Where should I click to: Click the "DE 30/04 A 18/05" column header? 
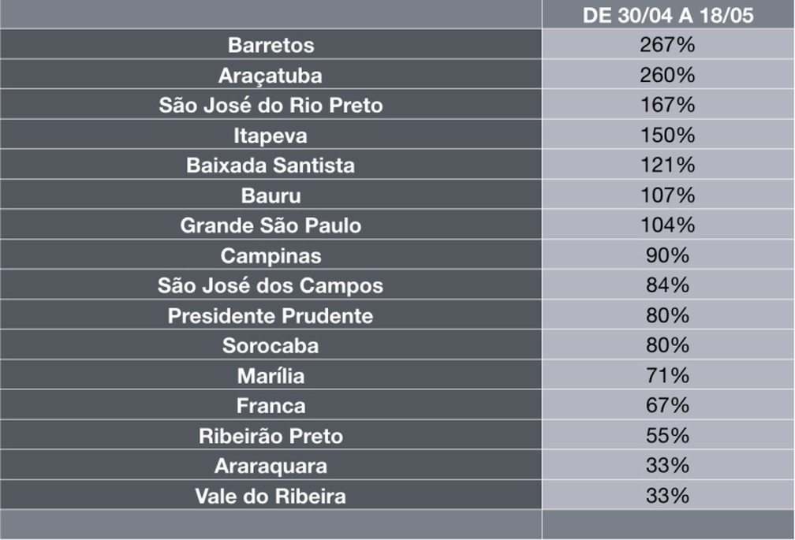click(x=667, y=16)
